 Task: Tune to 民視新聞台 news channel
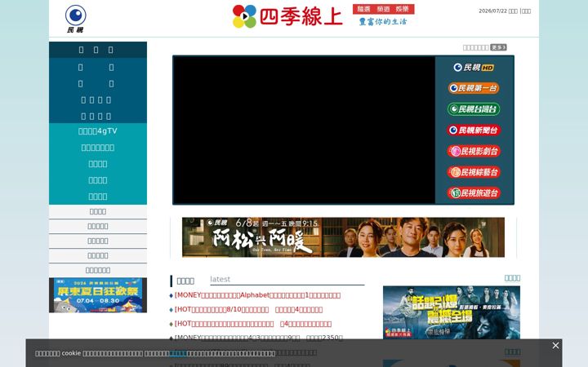474,130
